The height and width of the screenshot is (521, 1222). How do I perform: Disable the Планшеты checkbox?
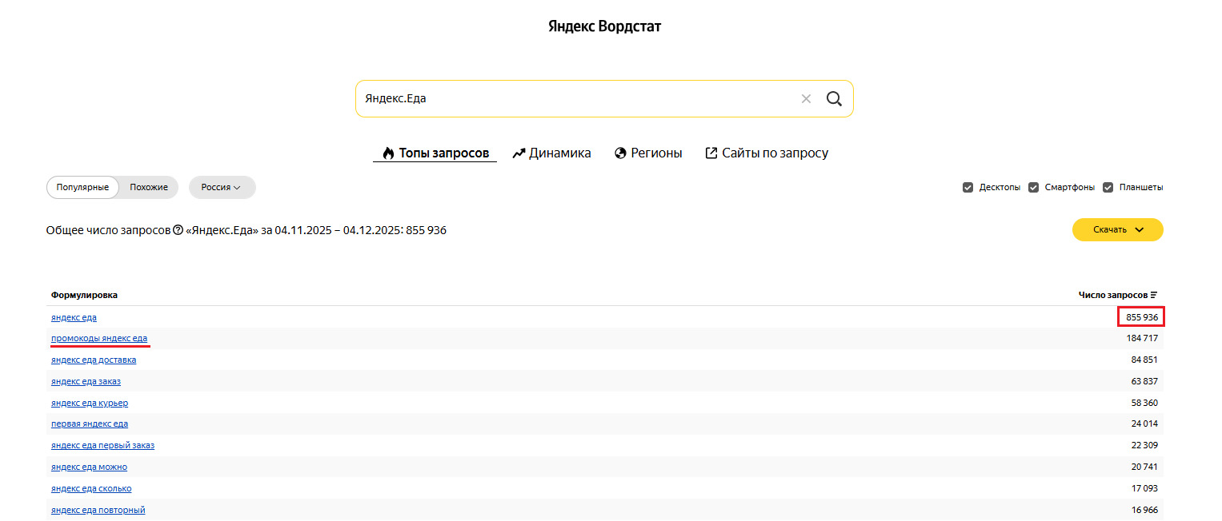(x=1108, y=188)
